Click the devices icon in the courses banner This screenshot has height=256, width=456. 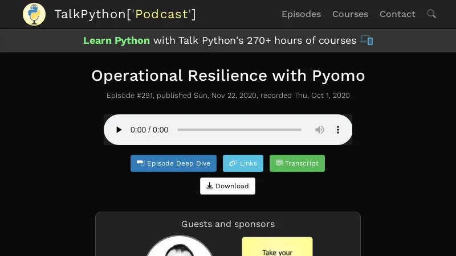pyautogui.click(x=367, y=40)
